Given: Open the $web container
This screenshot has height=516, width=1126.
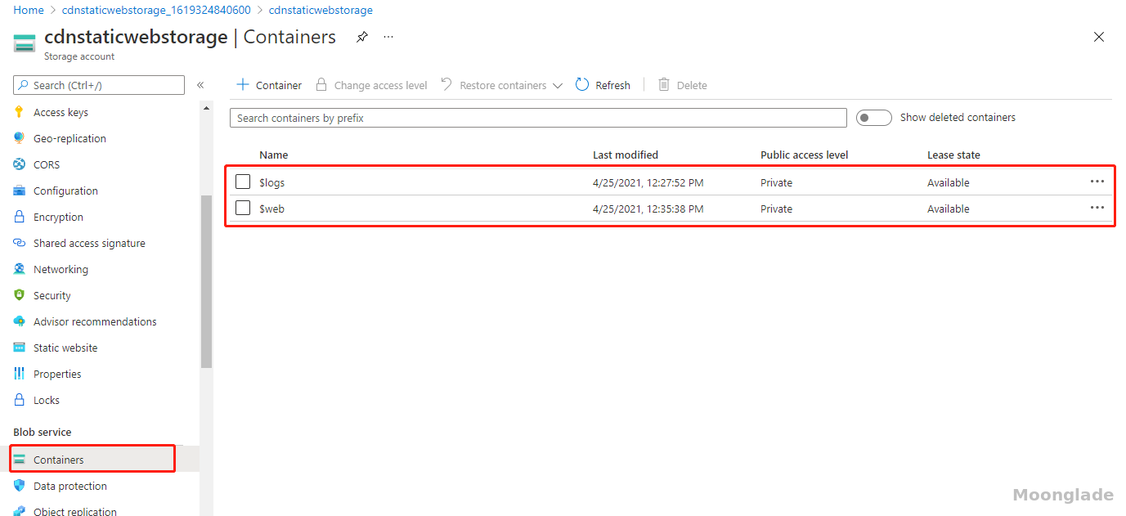Looking at the screenshot, I should [271, 209].
